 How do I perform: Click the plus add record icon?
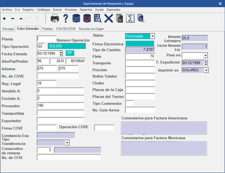(x=4, y=18)
